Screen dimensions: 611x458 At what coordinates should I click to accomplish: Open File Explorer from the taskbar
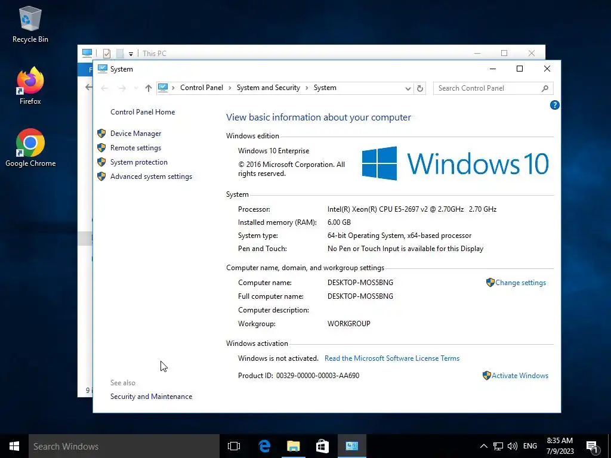click(293, 446)
